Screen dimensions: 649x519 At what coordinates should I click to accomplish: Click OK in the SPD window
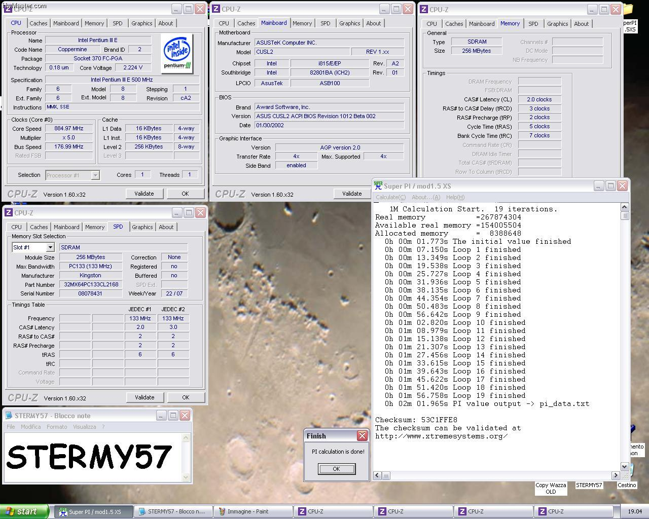186,397
